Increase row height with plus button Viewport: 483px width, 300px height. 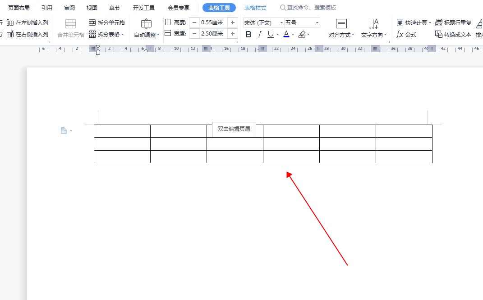(233, 22)
